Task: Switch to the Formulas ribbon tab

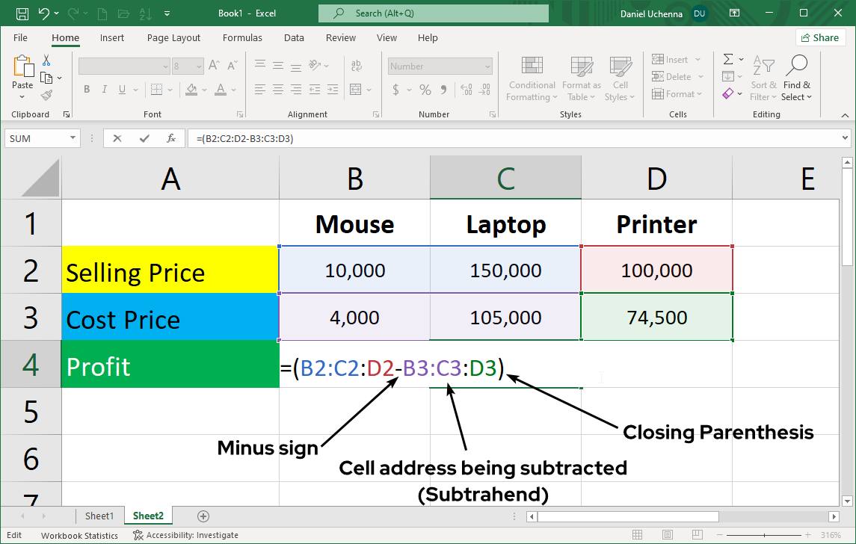Action: [242, 37]
